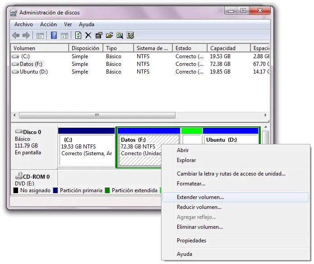
Task: Click the open folder toolbar icon
Action: pyautogui.click(x=109, y=36)
